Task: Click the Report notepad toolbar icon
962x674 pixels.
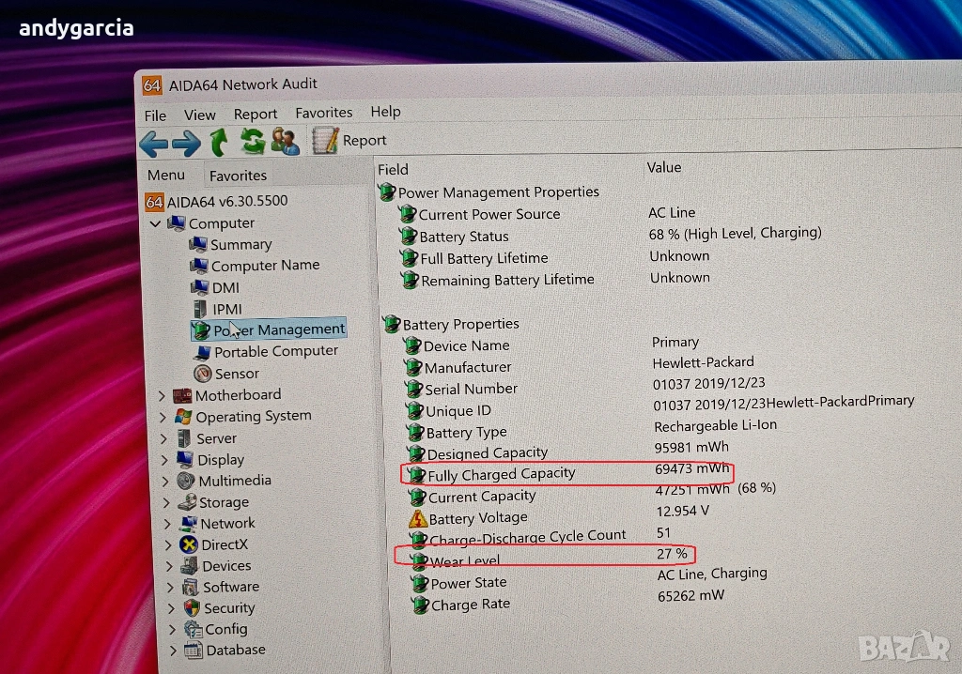Action: click(325, 141)
